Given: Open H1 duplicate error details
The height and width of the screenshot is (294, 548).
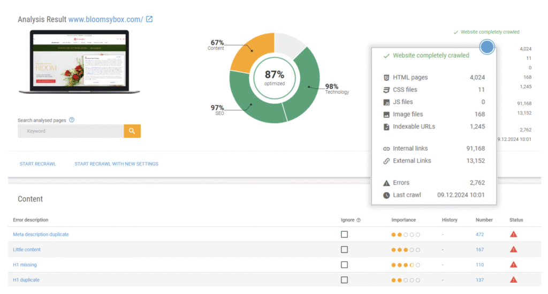Looking at the screenshot, I should 26,280.
